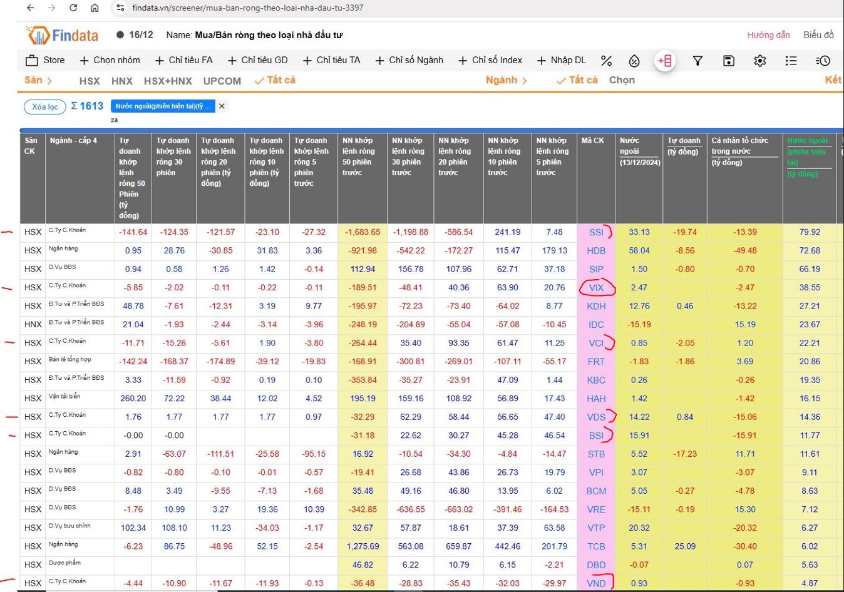844x592 pixels.
Task: Open the BSI ticker
Action: coord(596,436)
